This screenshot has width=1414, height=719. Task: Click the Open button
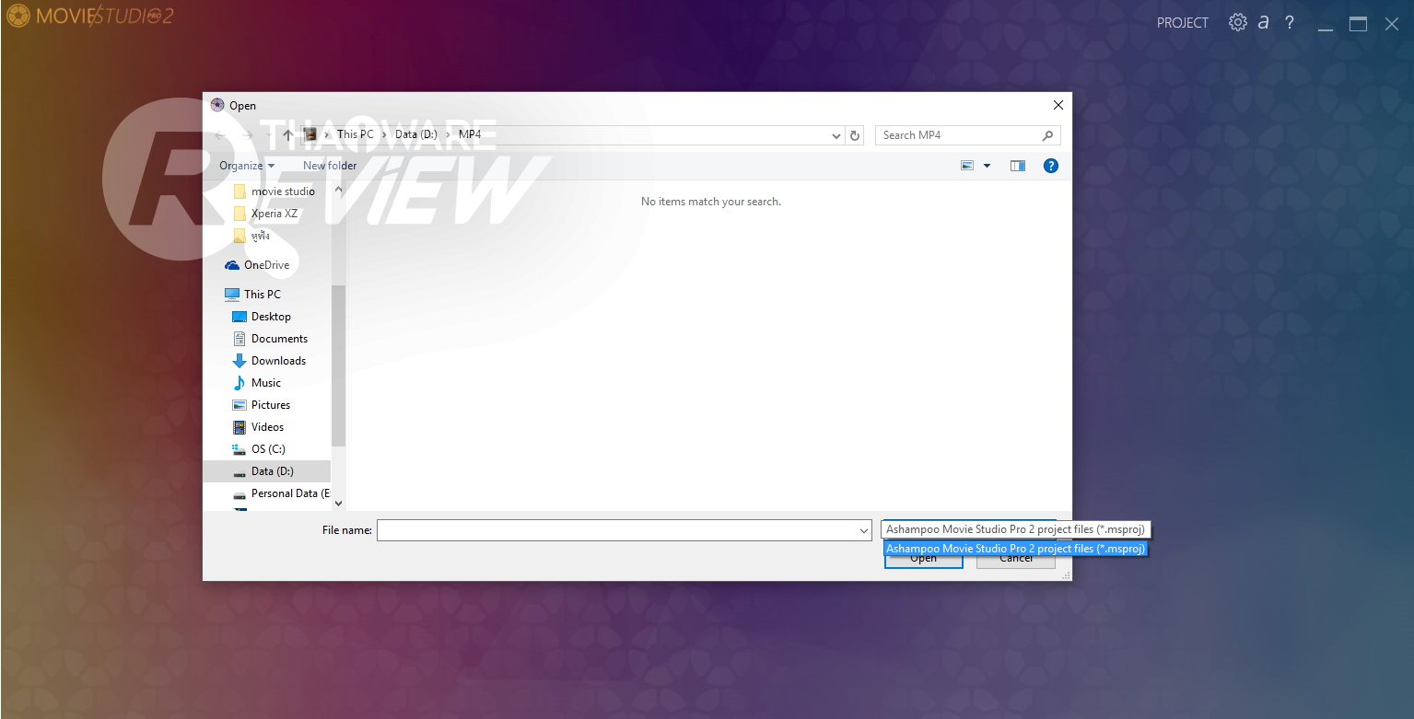tap(923, 559)
